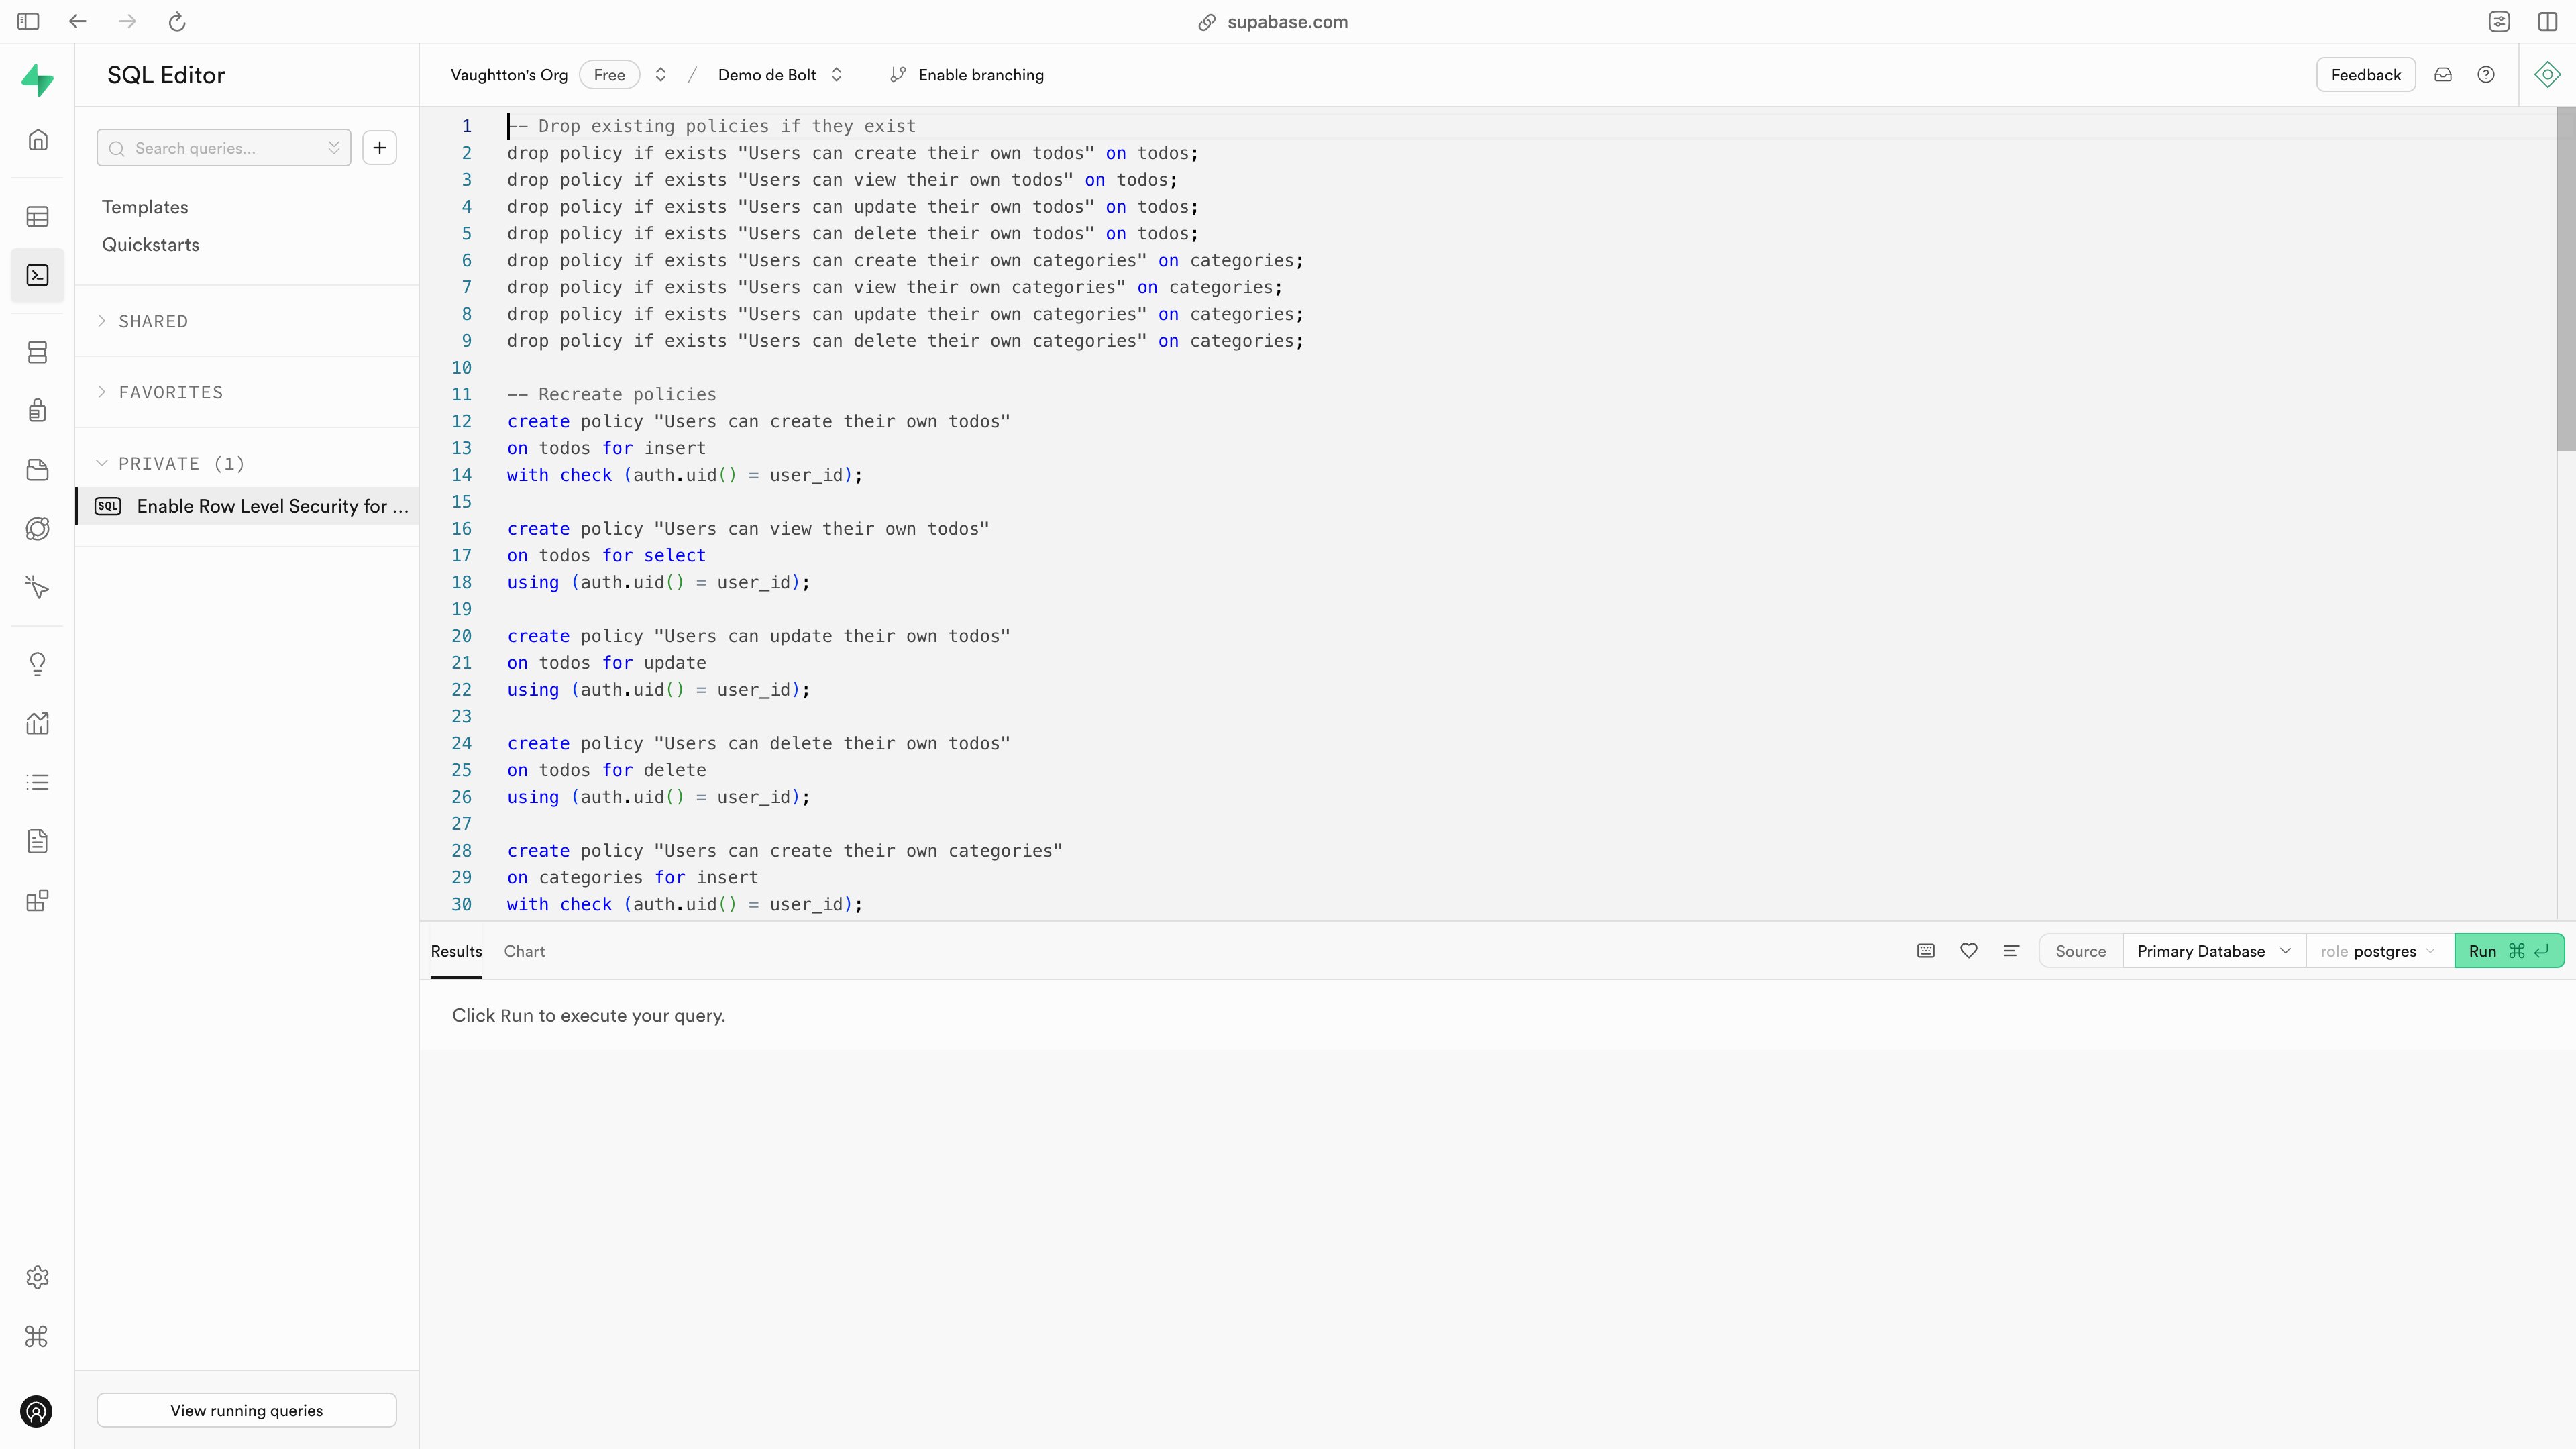This screenshot has width=2576, height=1449.
Task: Select the Enable Row Level Security query
Action: point(248,506)
